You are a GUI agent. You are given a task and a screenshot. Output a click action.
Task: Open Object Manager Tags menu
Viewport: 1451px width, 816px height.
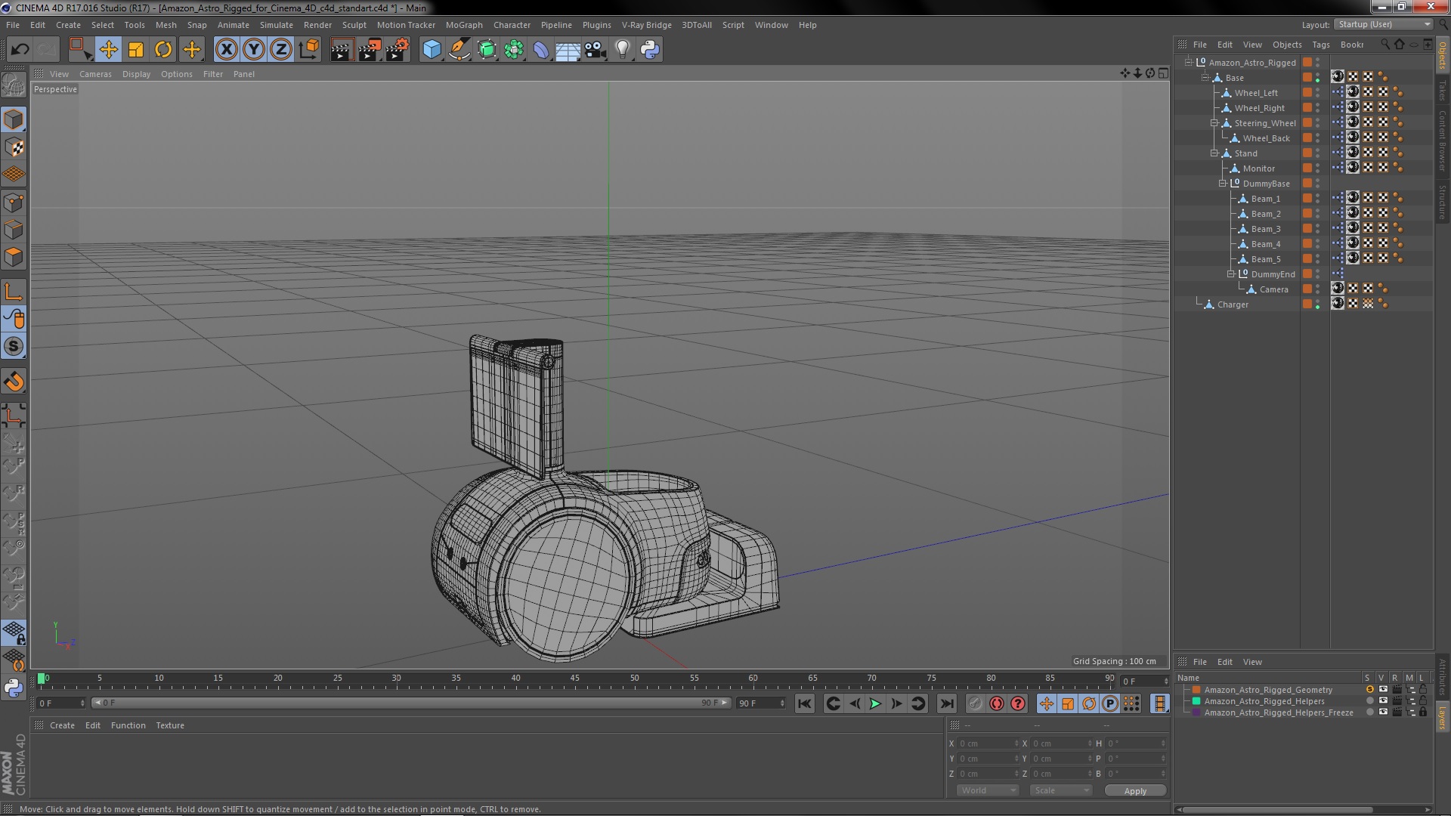pos(1321,45)
